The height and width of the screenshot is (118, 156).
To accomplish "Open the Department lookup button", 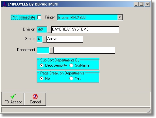I will pos(52,50).
